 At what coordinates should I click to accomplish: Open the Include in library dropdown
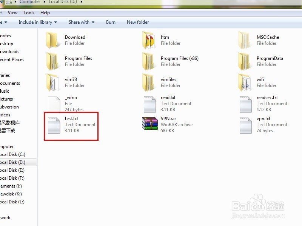coord(38,22)
